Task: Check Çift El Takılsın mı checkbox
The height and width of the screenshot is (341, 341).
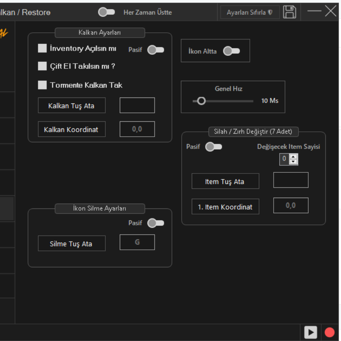Action: [x=42, y=66]
